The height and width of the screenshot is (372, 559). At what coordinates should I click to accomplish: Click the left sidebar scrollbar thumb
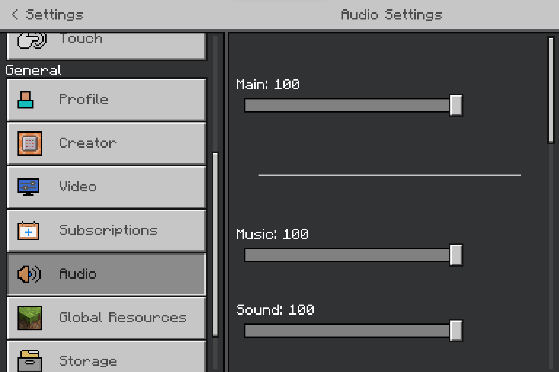215,244
